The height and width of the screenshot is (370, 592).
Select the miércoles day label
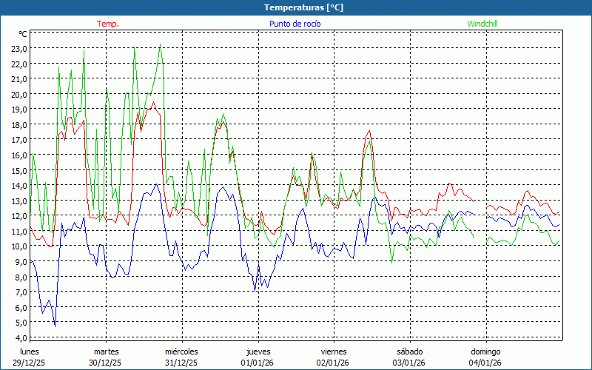[x=181, y=351]
